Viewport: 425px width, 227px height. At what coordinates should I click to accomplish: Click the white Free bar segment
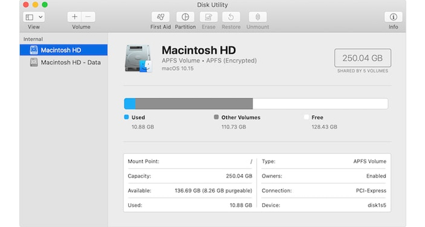pos(320,104)
